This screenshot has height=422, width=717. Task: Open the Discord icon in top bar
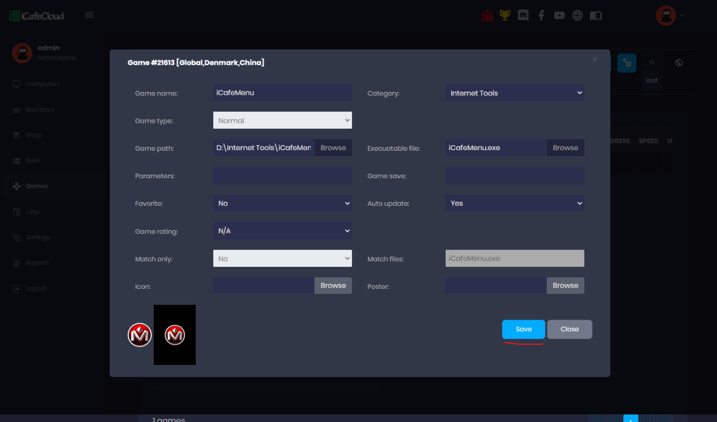click(x=523, y=15)
